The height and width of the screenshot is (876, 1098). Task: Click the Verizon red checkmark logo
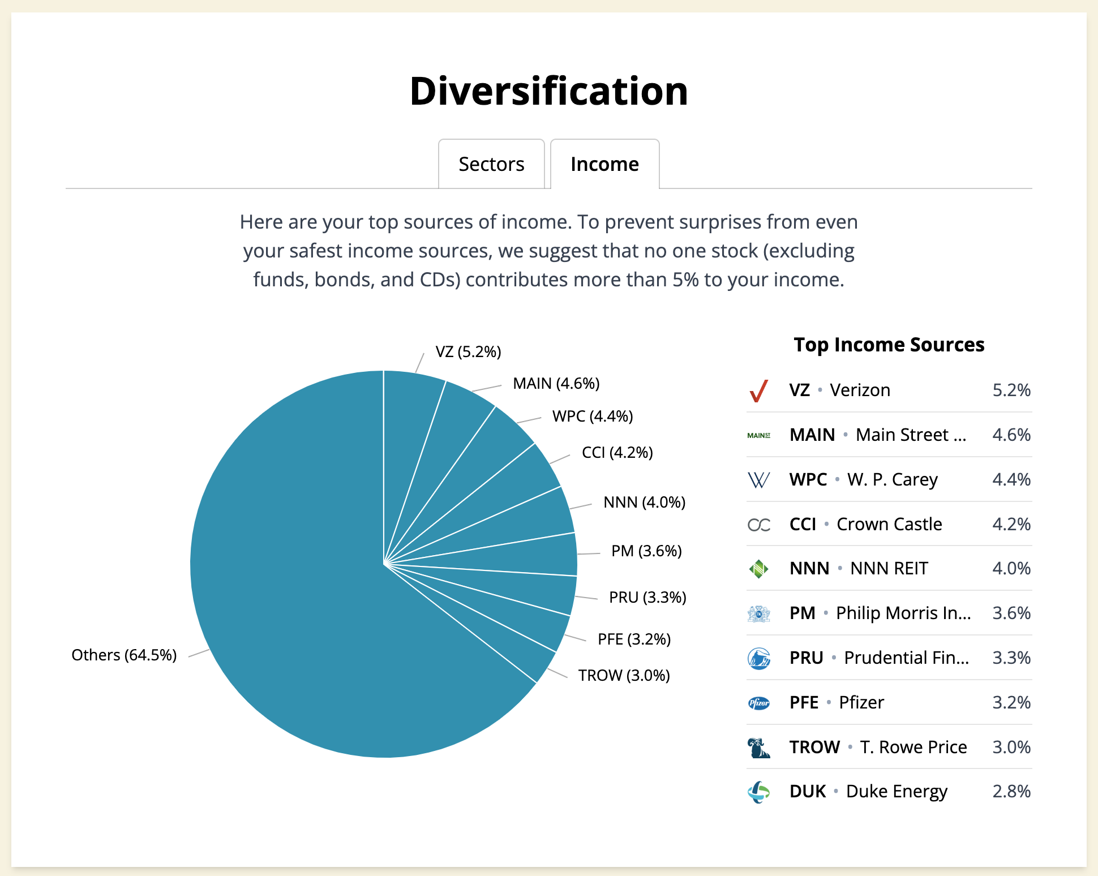758,390
